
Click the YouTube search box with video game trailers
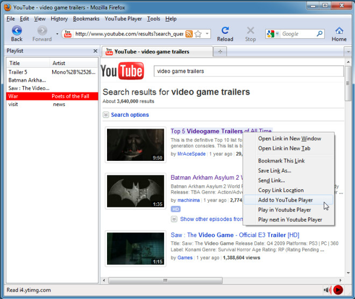pos(248,72)
